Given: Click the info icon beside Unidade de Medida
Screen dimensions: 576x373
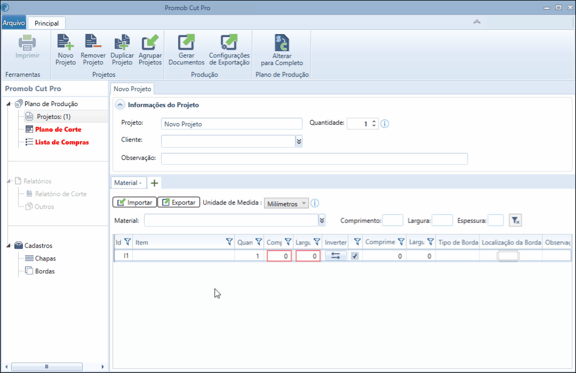Looking at the screenshot, I should pos(315,203).
